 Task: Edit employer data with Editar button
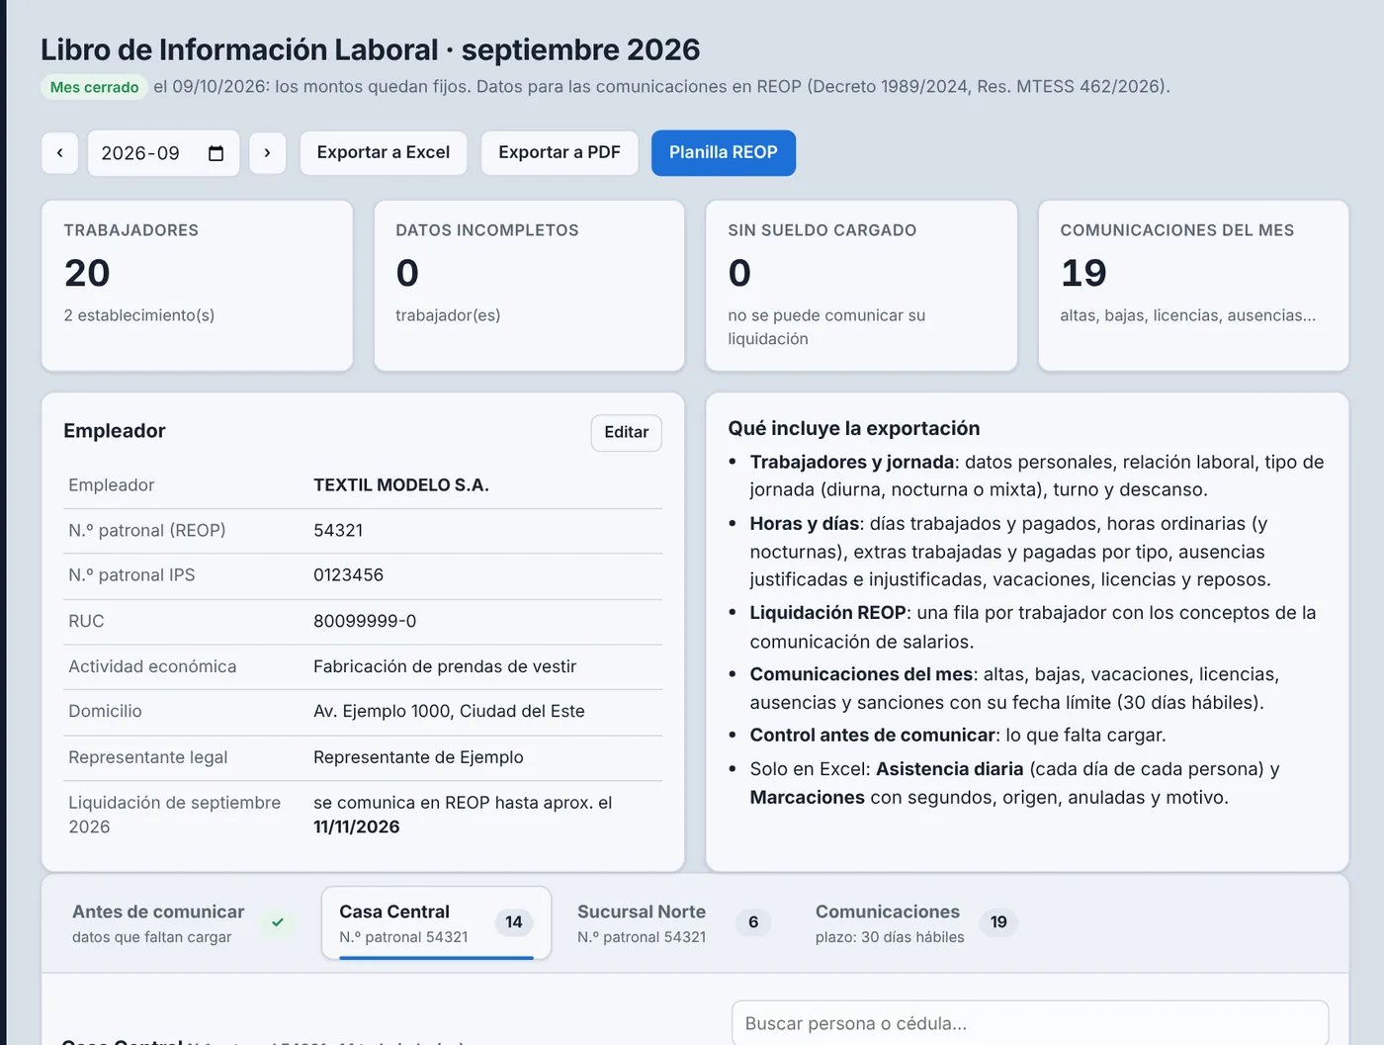(x=627, y=432)
